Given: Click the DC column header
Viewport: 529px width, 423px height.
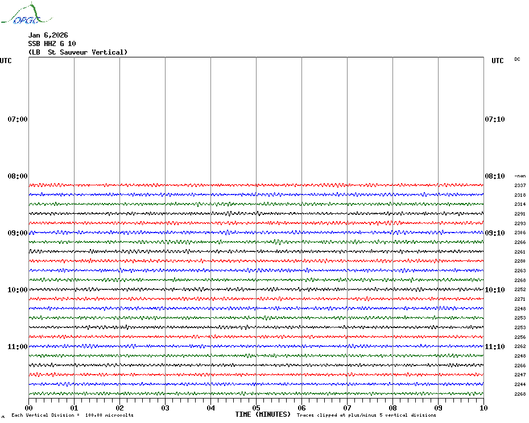Looking at the screenshot, I should point(517,59).
